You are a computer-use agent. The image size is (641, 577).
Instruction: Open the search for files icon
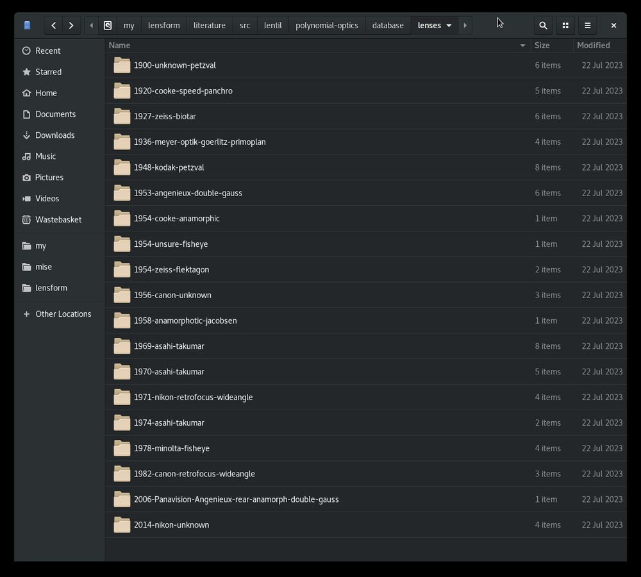pyautogui.click(x=543, y=26)
